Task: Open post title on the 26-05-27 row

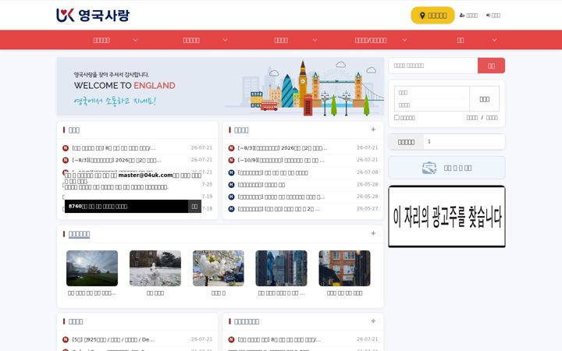Action: (x=279, y=209)
